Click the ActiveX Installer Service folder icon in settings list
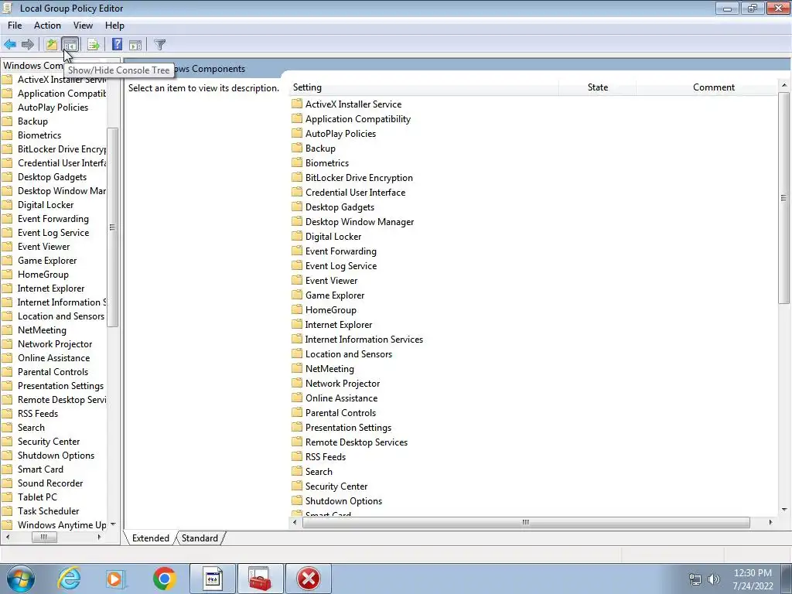 [x=297, y=104]
